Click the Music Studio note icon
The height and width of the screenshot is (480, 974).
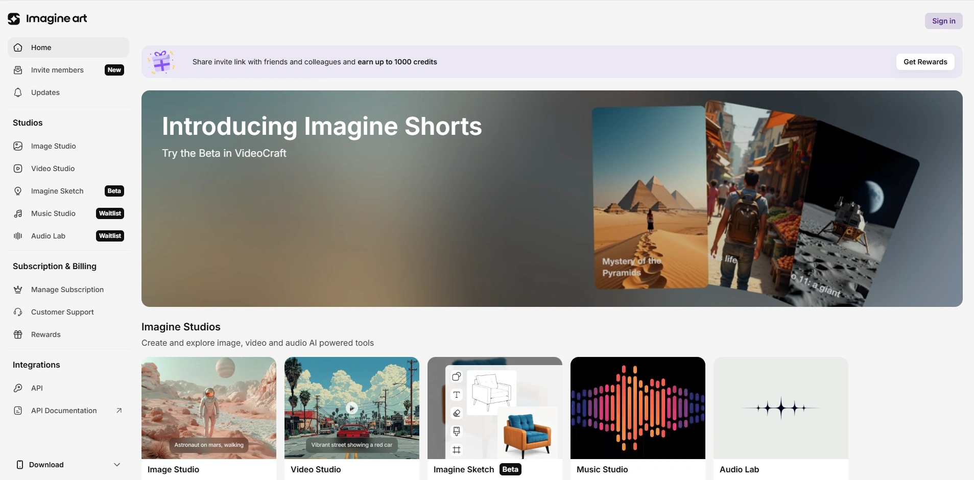tap(18, 213)
